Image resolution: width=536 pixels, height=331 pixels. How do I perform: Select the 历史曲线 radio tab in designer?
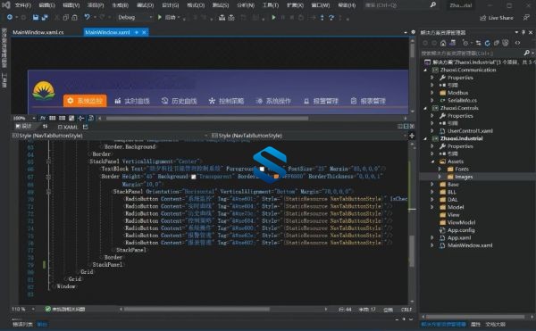click(180, 101)
